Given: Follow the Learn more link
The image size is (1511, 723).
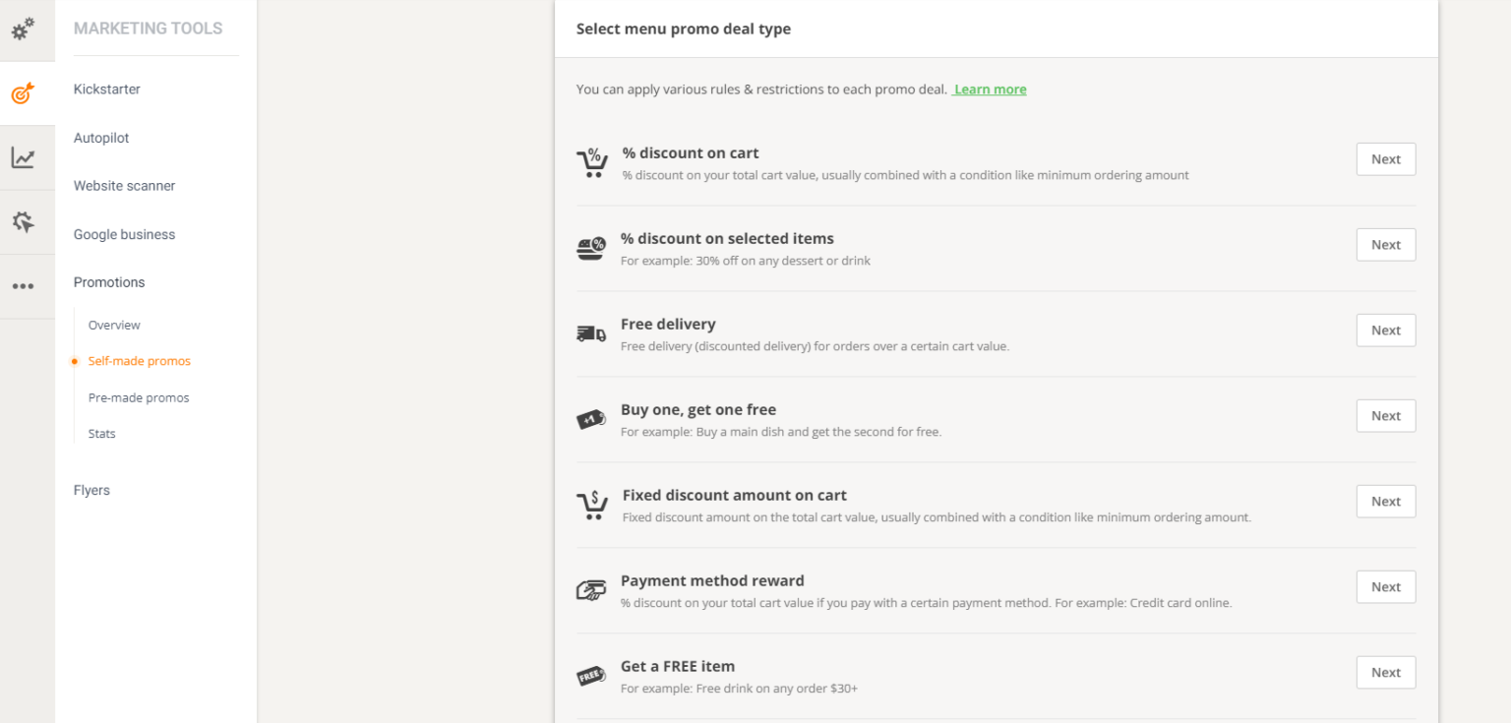Looking at the screenshot, I should click(990, 90).
